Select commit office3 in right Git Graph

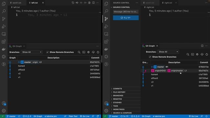(x=175, y=78)
